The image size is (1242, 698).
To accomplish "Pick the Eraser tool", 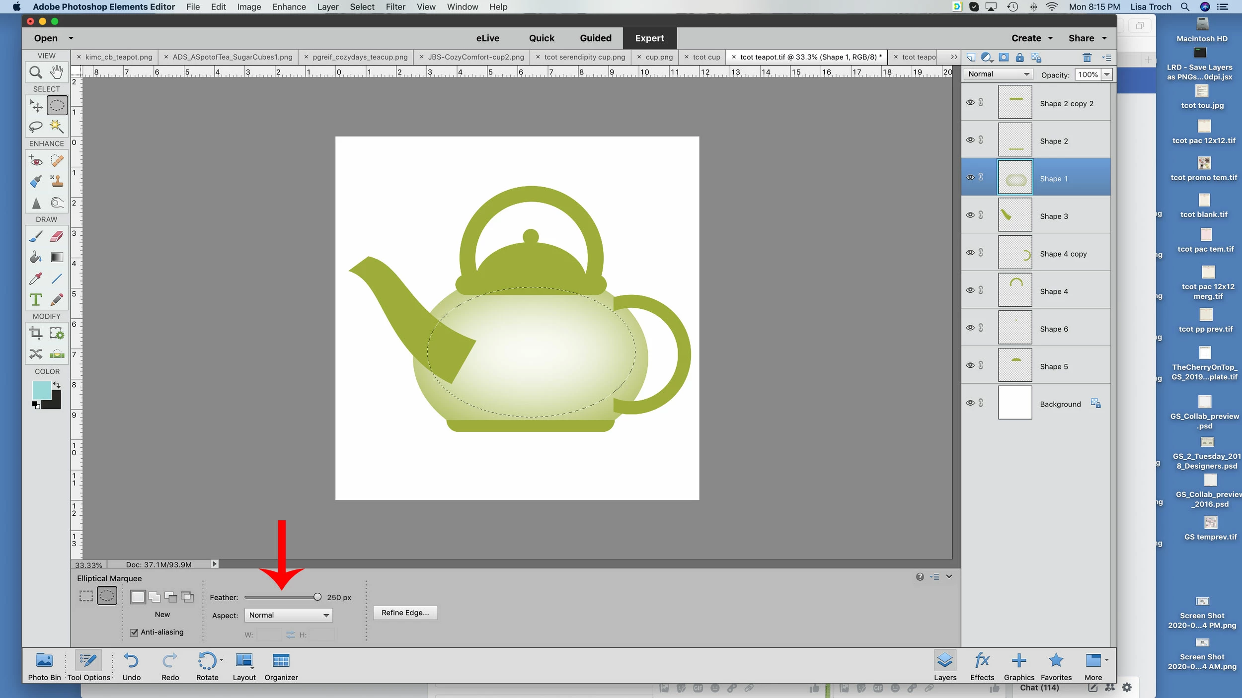I will click(57, 236).
